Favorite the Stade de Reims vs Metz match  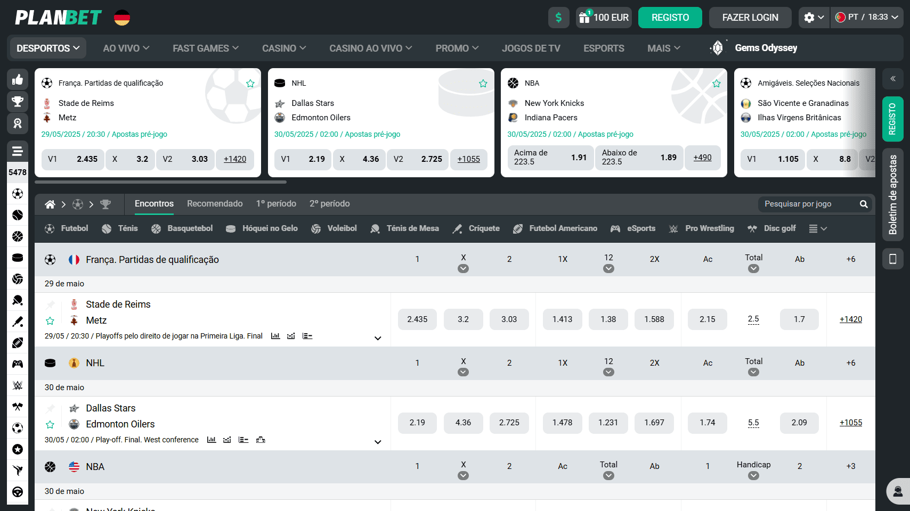pyautogui.click(x=50, y=320)
